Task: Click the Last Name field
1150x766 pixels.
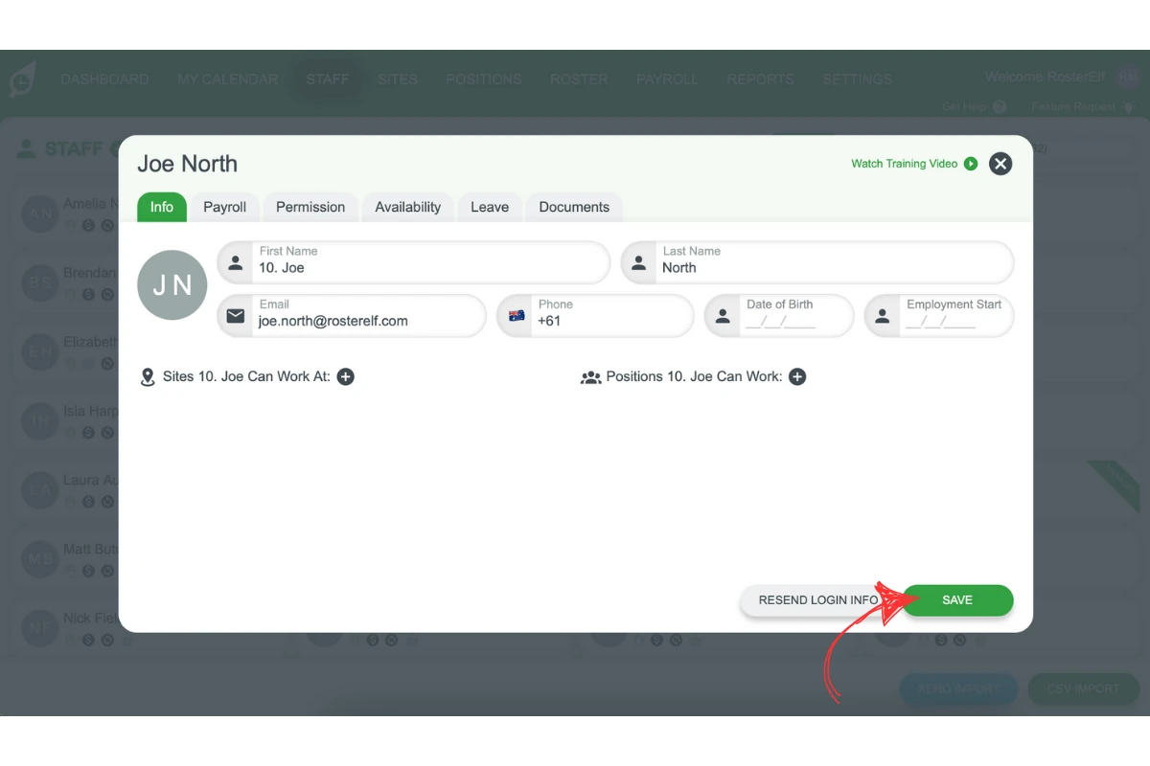Action: 817,261
